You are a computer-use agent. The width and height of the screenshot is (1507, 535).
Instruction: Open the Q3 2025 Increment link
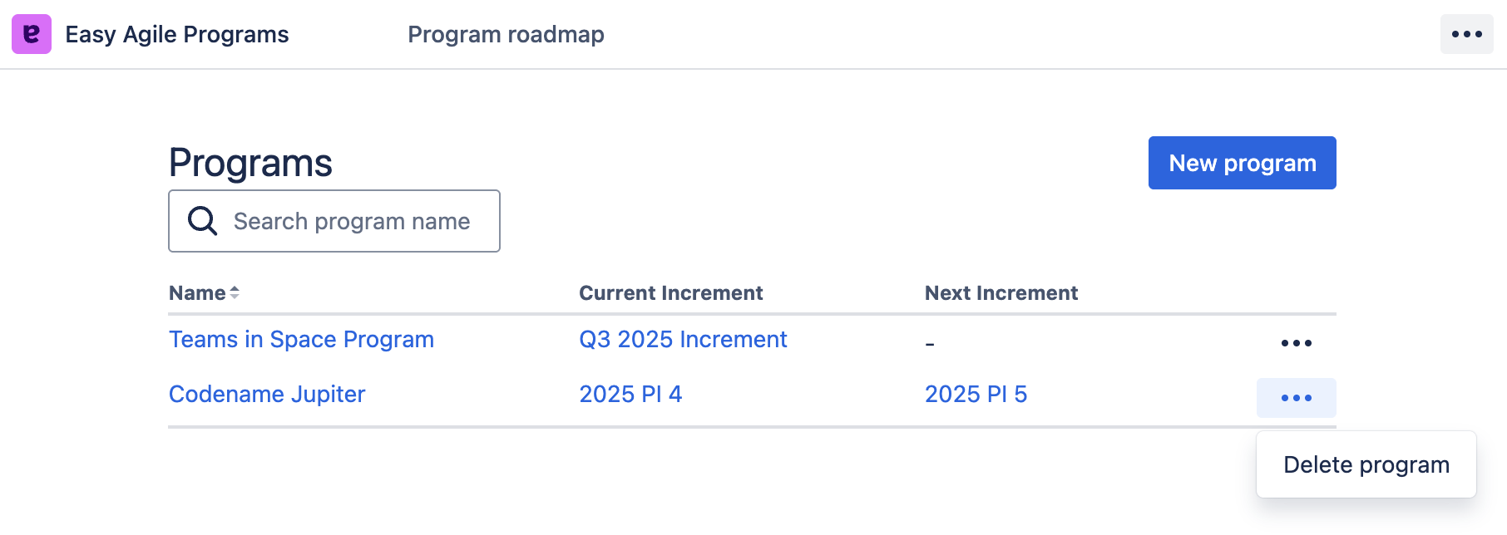click(683, 340)
